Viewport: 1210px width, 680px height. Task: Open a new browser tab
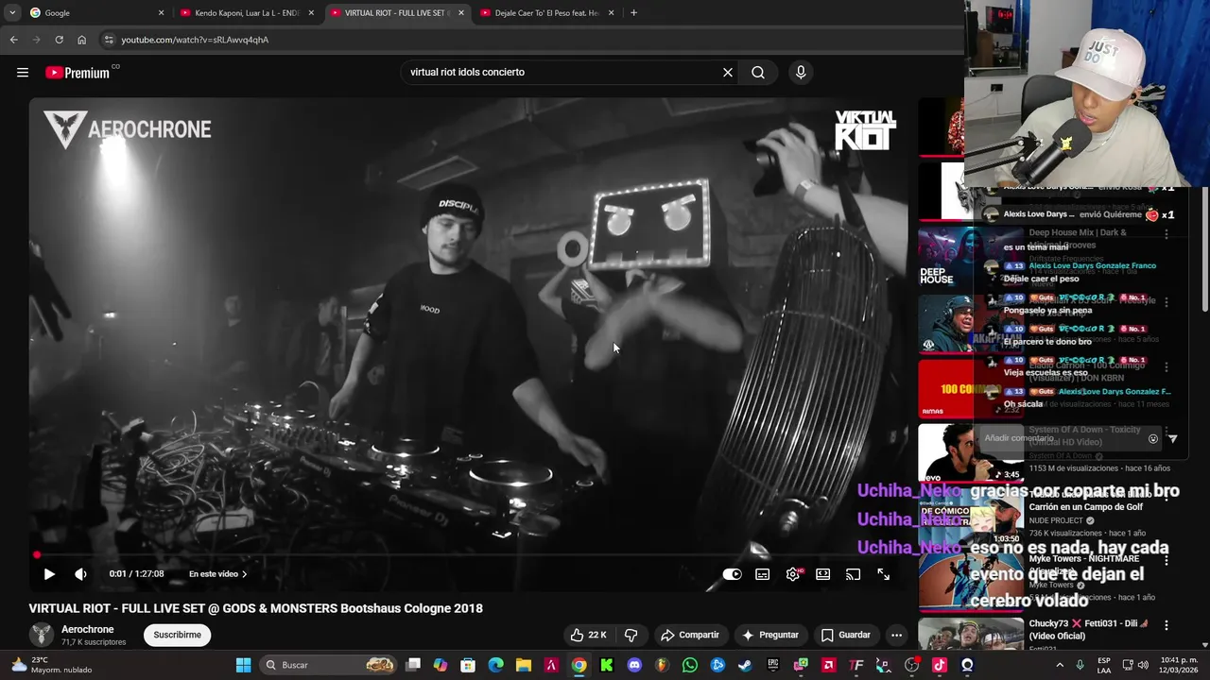pos(633,13)
